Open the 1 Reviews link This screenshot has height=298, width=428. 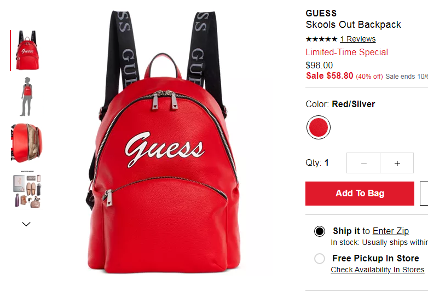[358, 39]
